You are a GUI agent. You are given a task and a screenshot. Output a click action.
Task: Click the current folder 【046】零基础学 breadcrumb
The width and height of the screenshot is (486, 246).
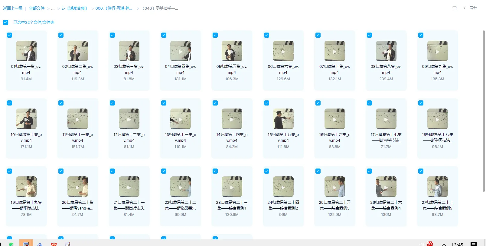tap(160, 8)
